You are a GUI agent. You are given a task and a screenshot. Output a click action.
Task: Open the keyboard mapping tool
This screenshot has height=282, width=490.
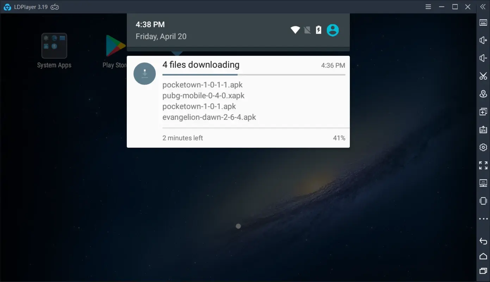[483, 22]
